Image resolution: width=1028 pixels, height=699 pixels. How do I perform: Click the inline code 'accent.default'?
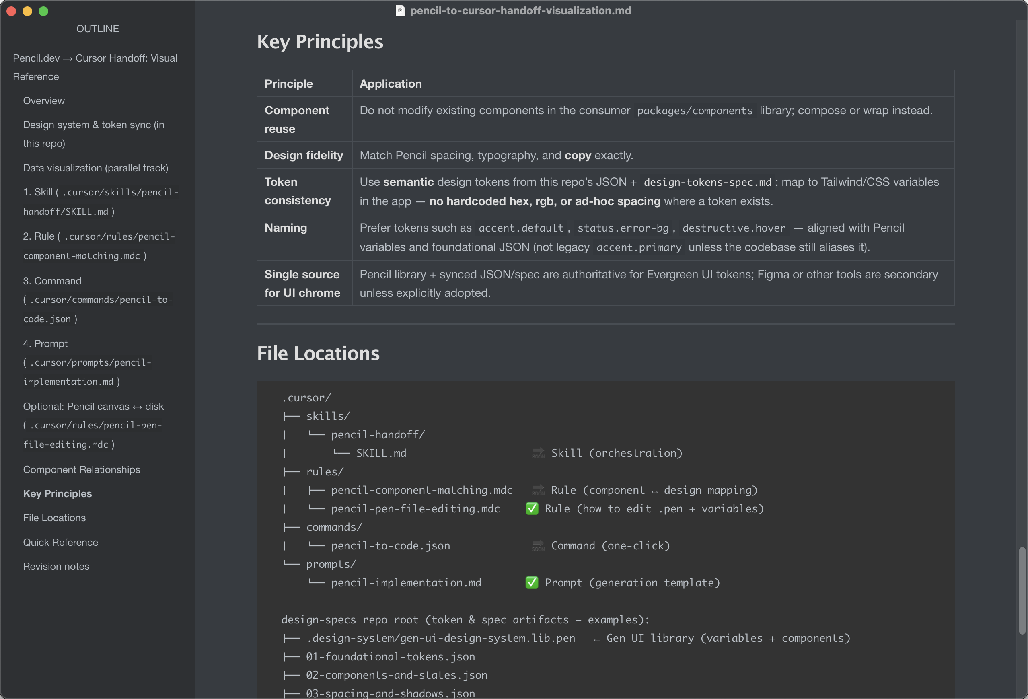[x=521, y=228]
